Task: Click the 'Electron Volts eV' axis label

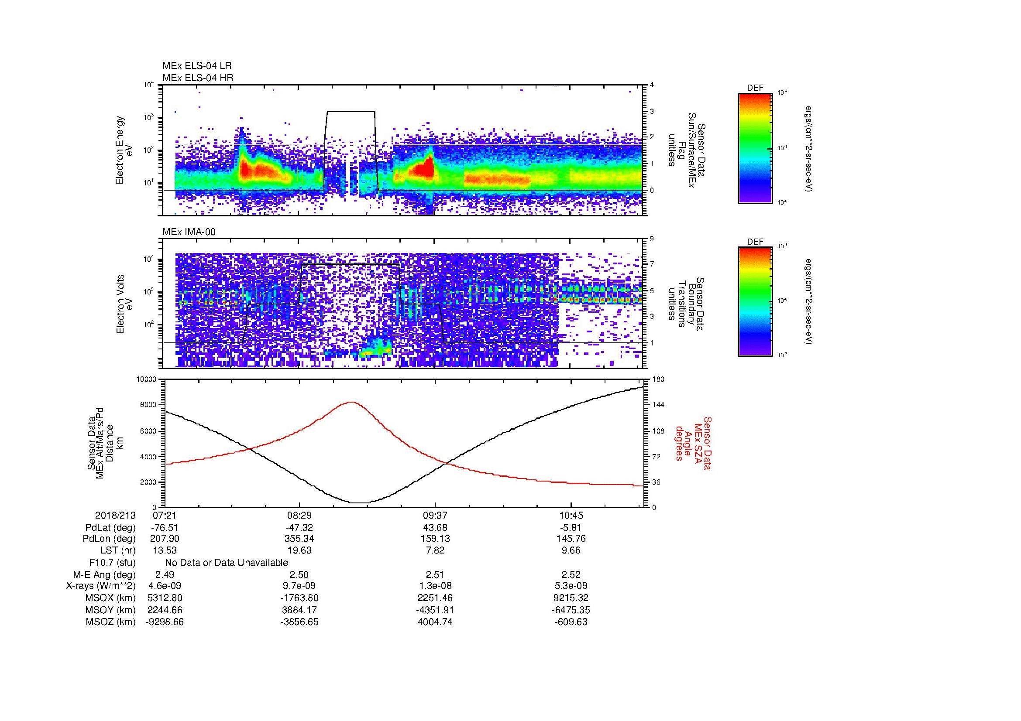Action: tap(124, 304)
